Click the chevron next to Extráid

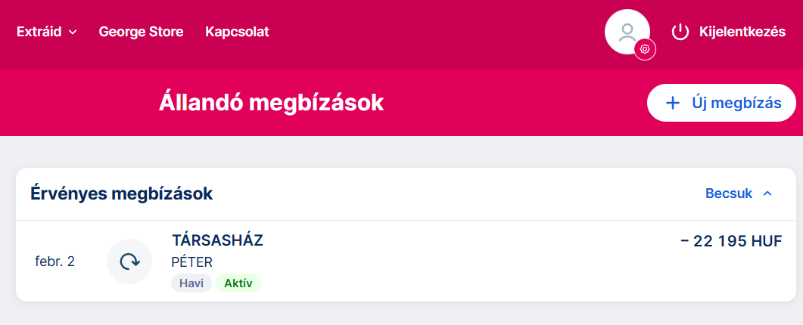[73, 32]
